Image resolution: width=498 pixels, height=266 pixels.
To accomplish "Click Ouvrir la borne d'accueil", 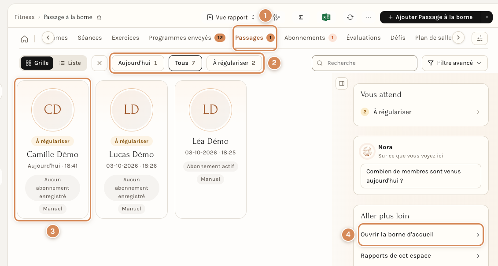I will click(x=421, y=235).
